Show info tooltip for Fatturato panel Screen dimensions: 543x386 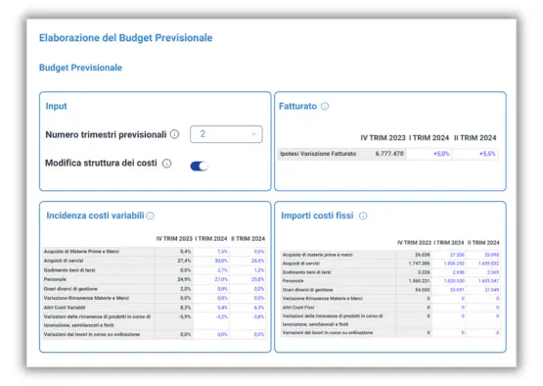(325, 106)
